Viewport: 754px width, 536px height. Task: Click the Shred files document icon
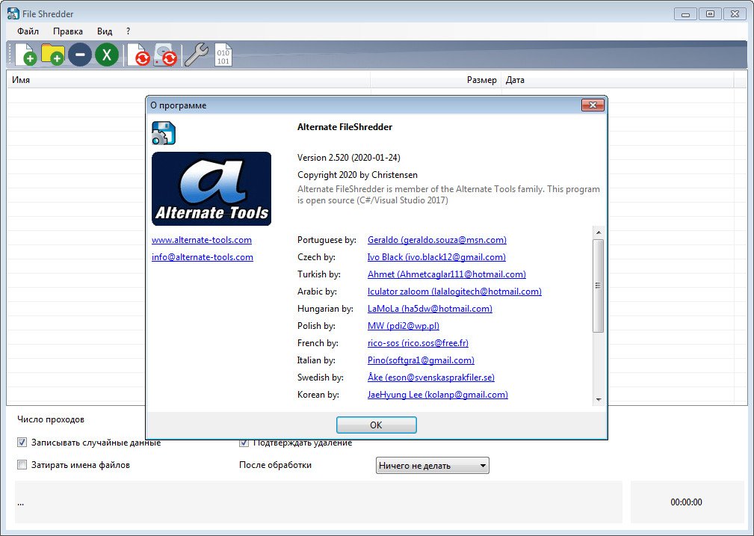click(x=139, y=55)
